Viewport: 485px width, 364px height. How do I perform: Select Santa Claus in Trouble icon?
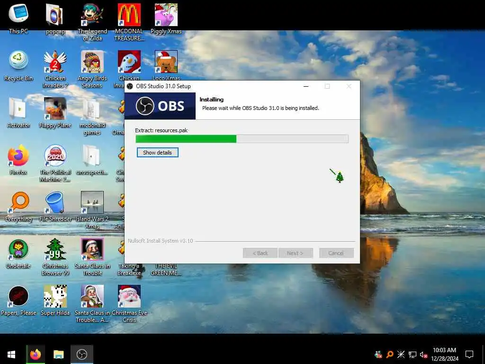(x=92, y=257)
